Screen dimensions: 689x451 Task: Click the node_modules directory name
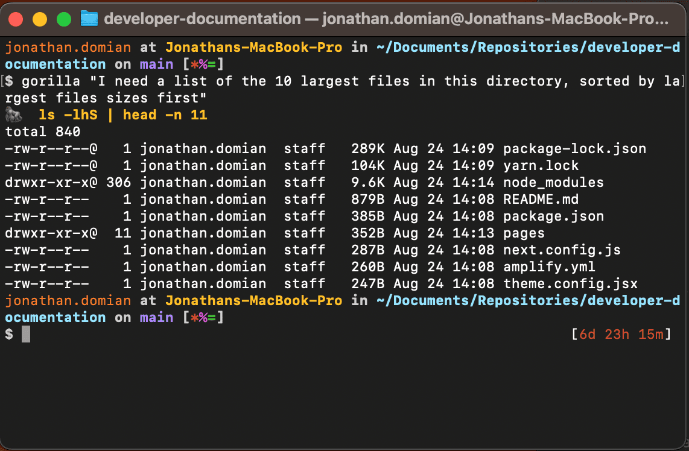click(x=553, y=182)
